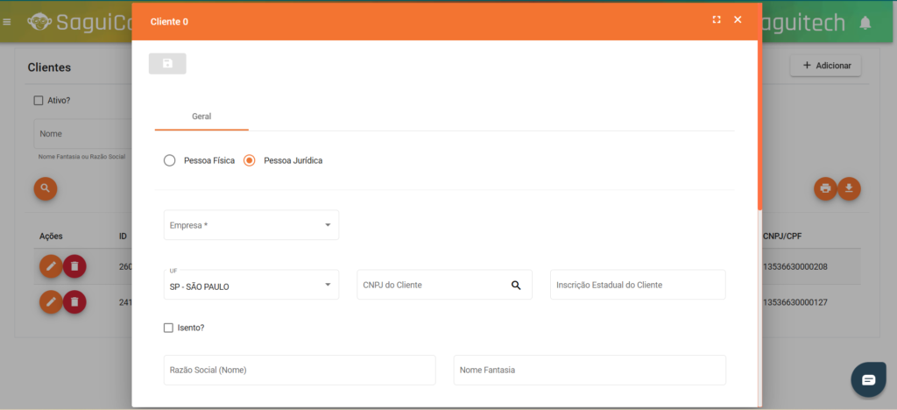Open the notification bell

click(x=865, y=22)
